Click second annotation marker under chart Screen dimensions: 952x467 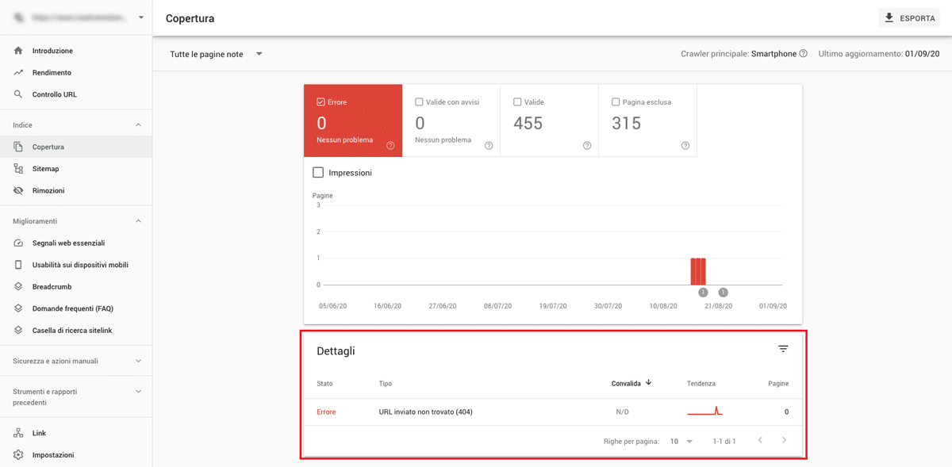(723, 293)
